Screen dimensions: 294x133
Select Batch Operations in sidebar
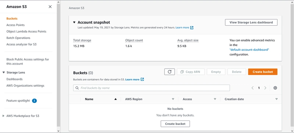point(18,38)
